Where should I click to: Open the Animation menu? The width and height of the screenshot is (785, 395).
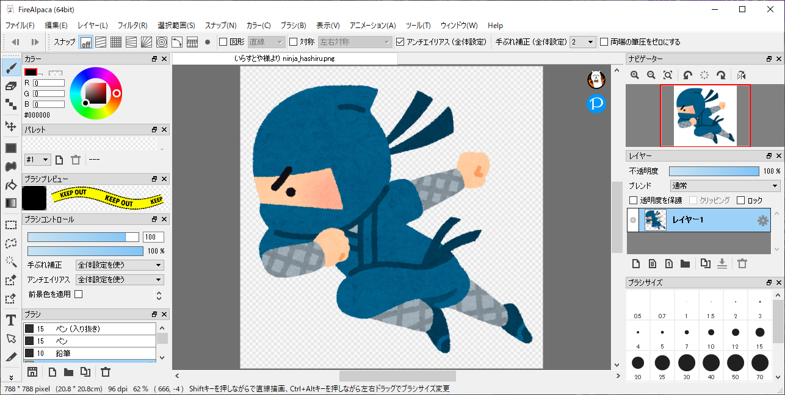pyautogui.click(x=372, y=26)
